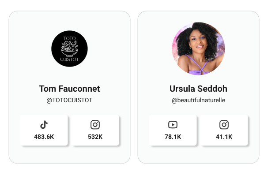Open the Toto Cuistot round logo avatar
The image size is (264, 171).
point(69,48)
